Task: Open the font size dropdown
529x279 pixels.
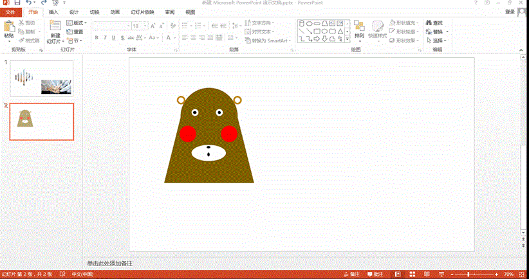Action: point(145,26)
